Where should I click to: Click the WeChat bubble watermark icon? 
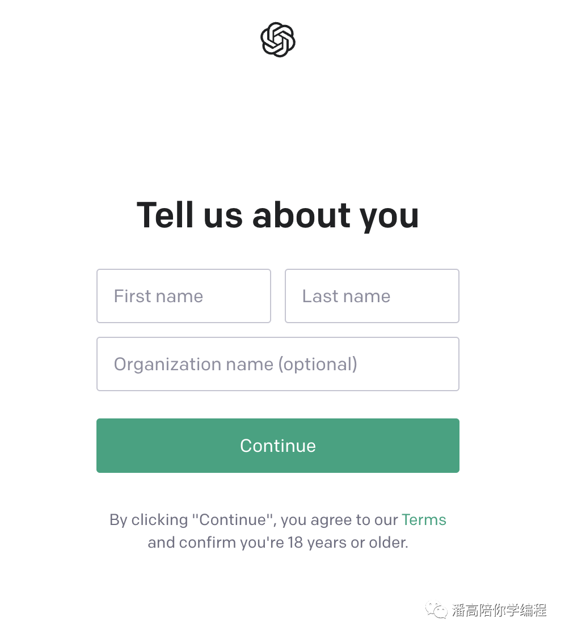point(436,610)
